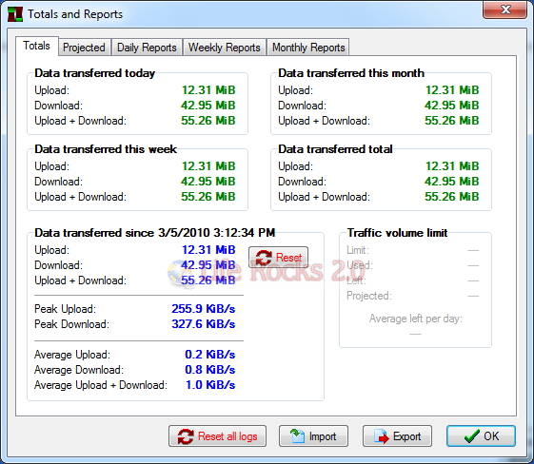Close the Totals and Reports window
Screen dimensions: 534x464
pyautogui.click(x=505, y=10)
